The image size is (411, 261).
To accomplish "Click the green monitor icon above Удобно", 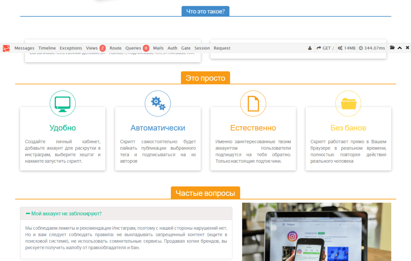I will [x=62, y=103].
